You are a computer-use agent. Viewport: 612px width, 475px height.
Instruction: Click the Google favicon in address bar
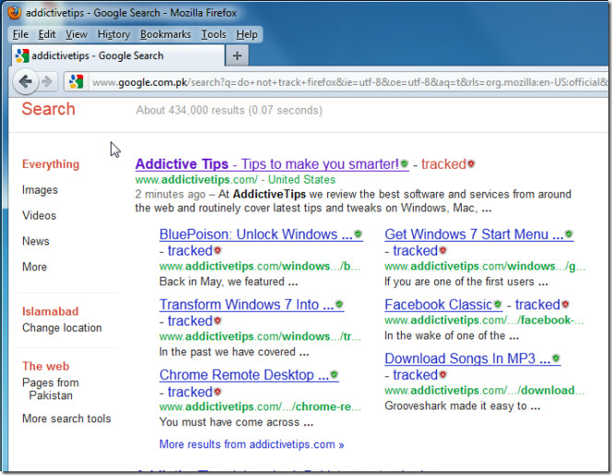[76, 82]
